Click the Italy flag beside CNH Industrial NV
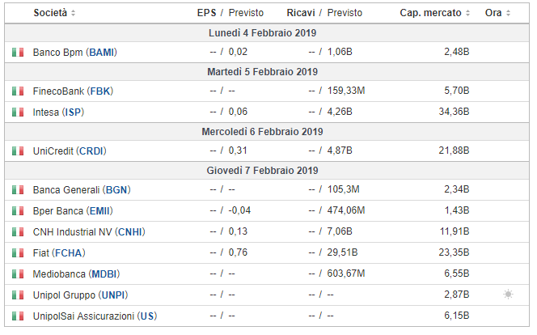Viewport: 537px width, 335px height. point(18,232)
